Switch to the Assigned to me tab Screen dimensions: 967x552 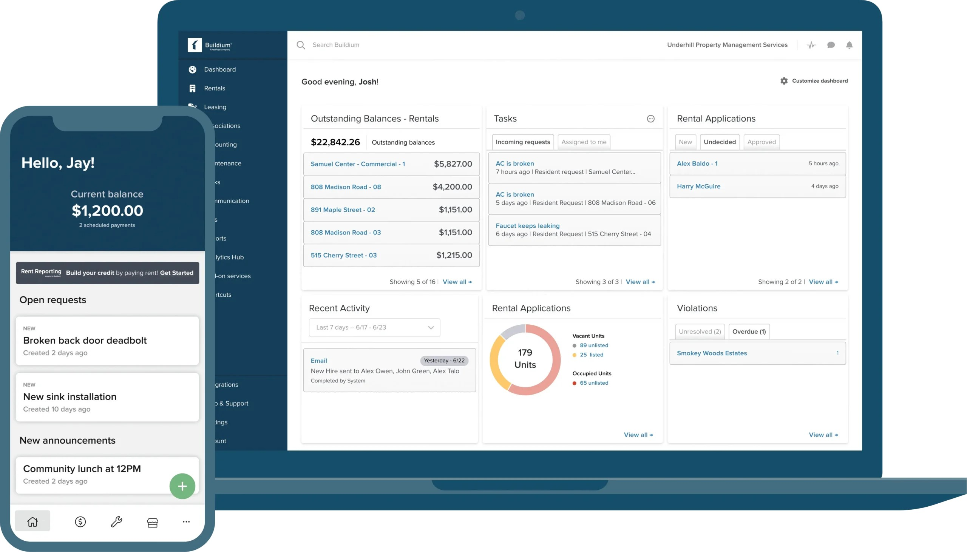[x=584, y=142]
